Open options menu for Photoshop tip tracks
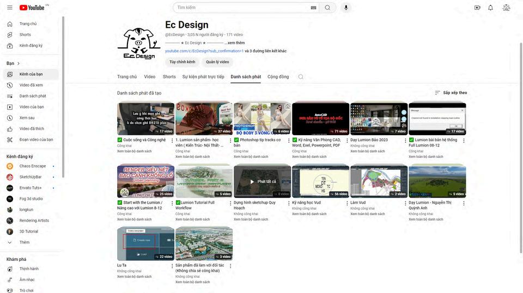This screenshot has height=293, width=523. point(289,141)
